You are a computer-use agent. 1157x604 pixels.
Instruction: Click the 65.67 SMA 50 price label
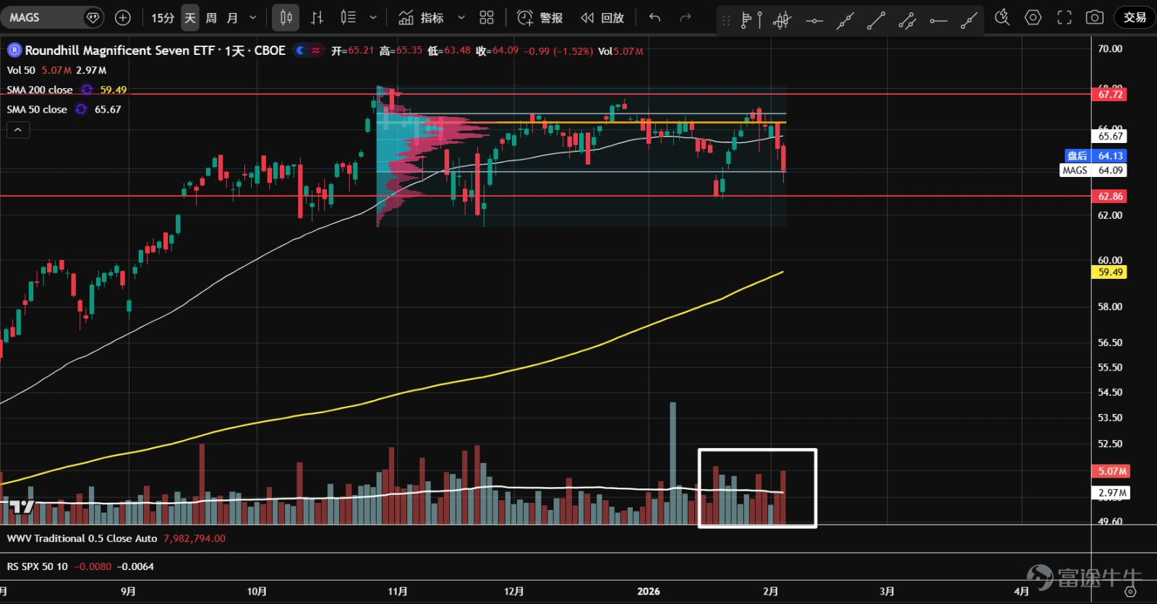point(1110,136)
